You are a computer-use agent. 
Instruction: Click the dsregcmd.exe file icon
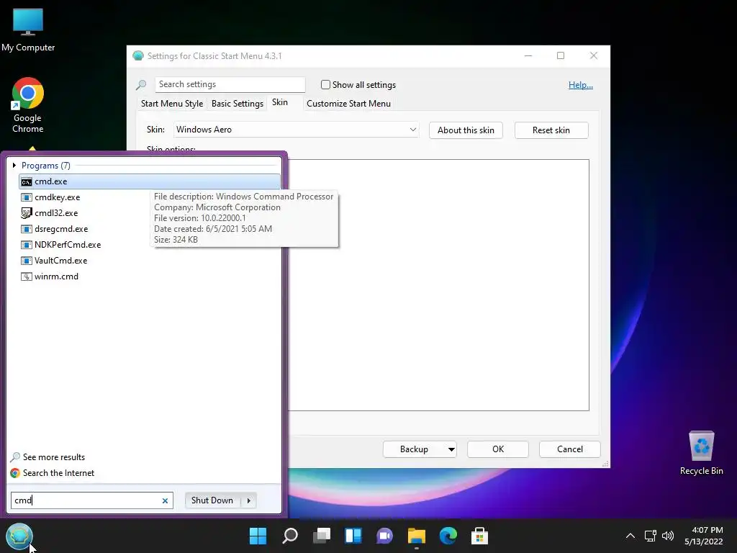tap(27, 229)
